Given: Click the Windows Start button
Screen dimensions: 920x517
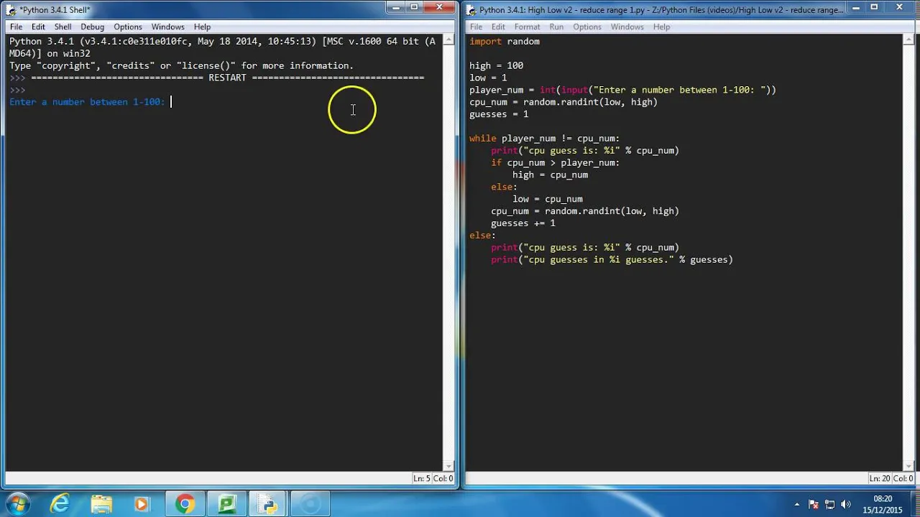Looking at the screenshot, I should pos(17,504).
